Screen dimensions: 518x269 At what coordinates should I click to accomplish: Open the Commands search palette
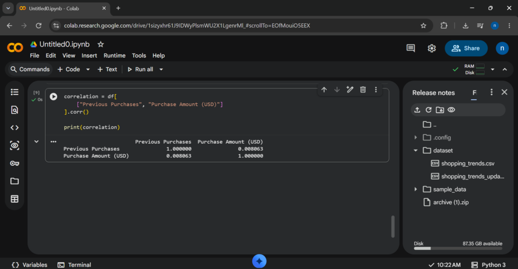click(30, 69)
